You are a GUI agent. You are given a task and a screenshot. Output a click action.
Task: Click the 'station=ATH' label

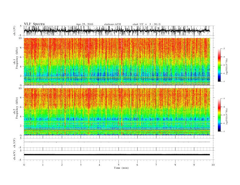112,24
